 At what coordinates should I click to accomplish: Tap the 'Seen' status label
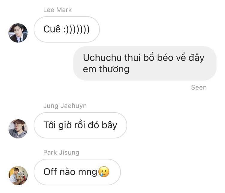pos(199,87)
